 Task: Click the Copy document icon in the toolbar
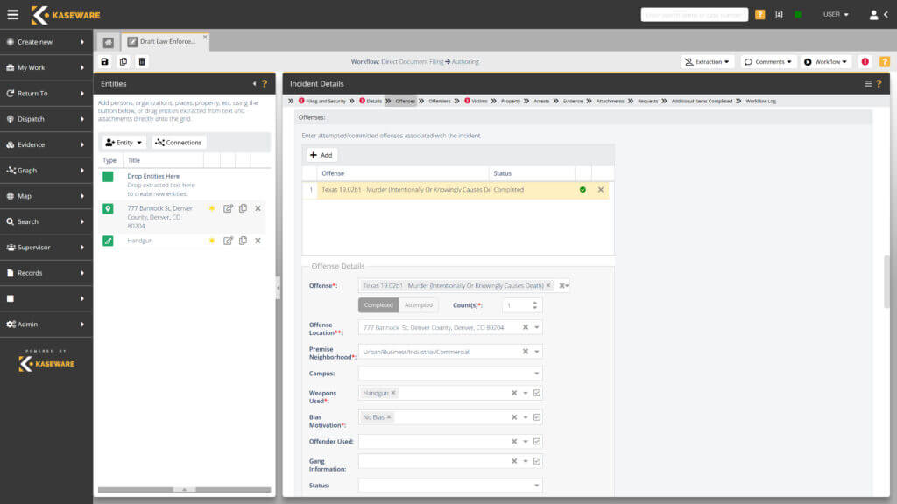point(124,61)
